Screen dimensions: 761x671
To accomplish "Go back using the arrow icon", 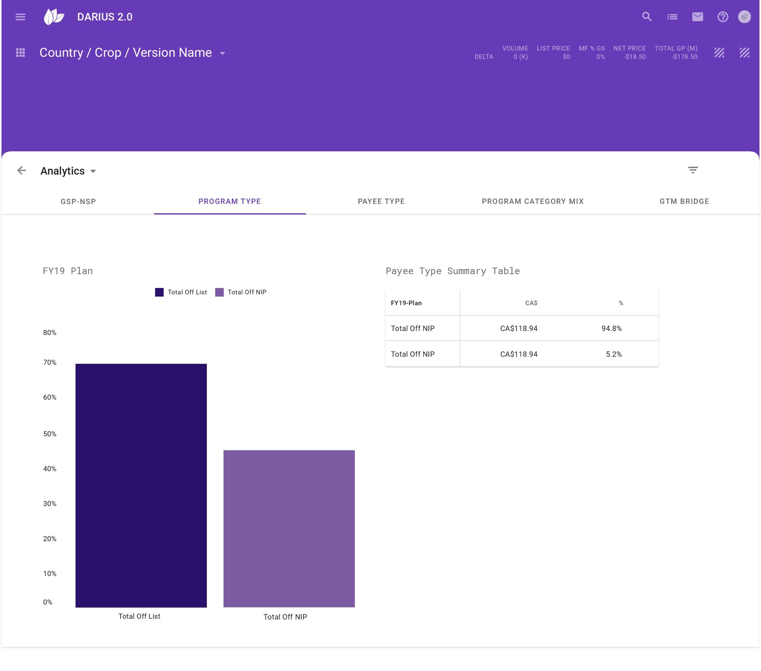I will pos(22,171).
